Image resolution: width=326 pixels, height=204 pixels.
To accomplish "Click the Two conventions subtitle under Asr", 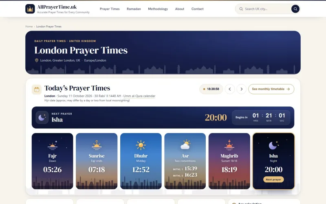I will pos(185,161).
